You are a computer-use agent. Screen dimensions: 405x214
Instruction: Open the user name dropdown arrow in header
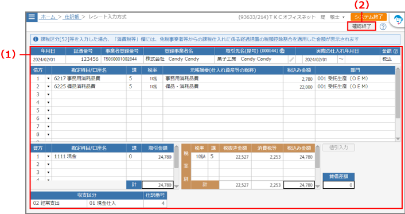pos(344,17)
